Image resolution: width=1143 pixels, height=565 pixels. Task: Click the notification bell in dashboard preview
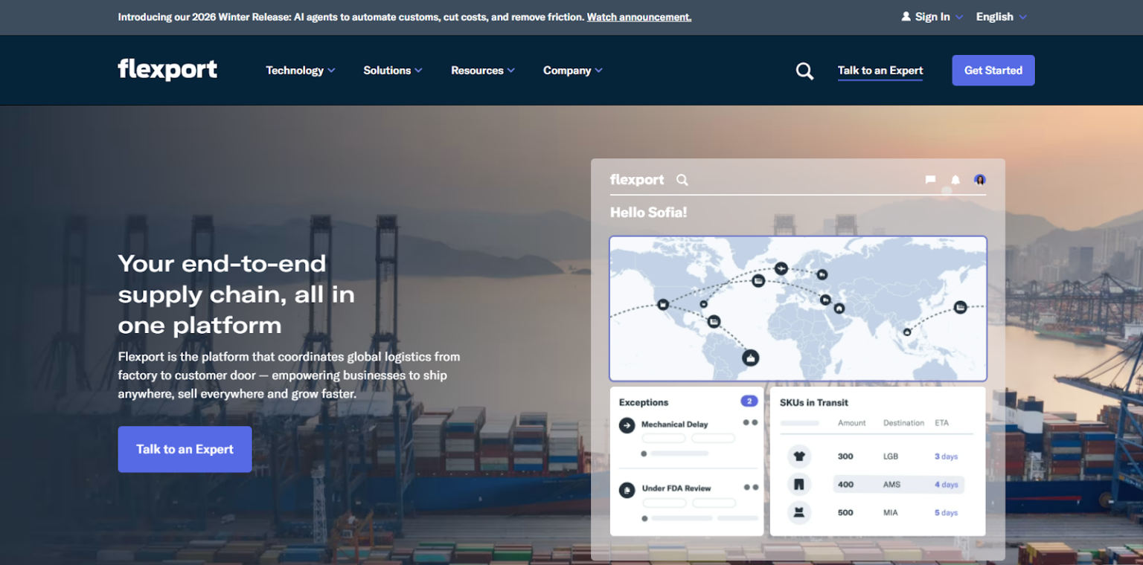point(955,180)
